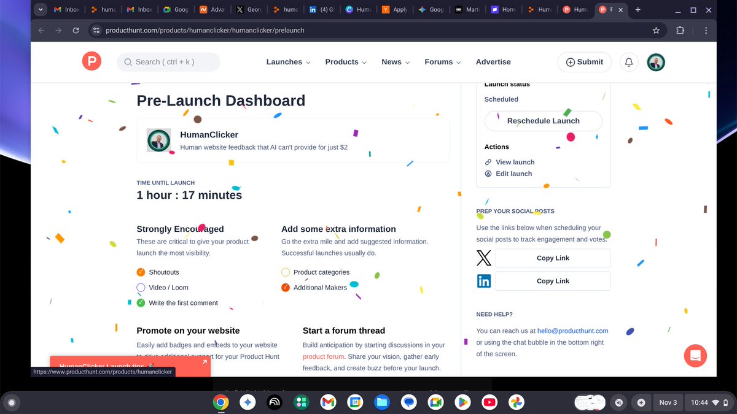Click the ChromeOS launcher button
This screenshot has width=737, height=414.
pyautogui.click(x=11, y=402)
